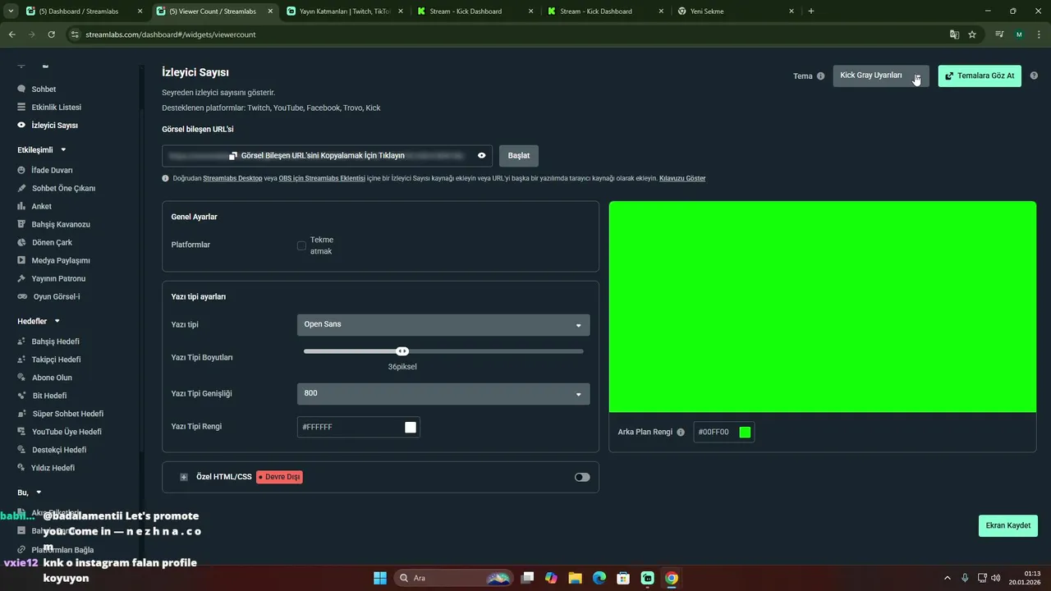Select Viewer Count / Streamlabs tab
This screenshot has height=591, width=1051.
pos(213,11)
